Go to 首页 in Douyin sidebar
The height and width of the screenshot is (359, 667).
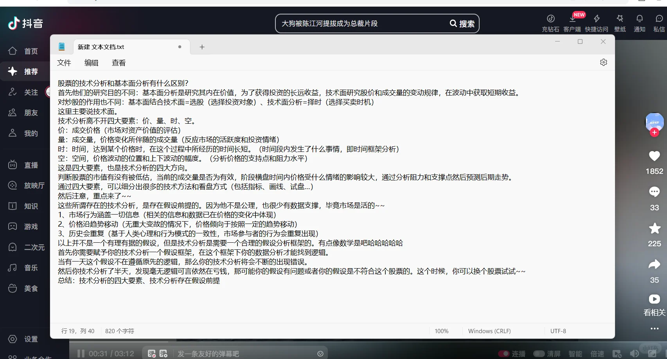pos(23,51)
